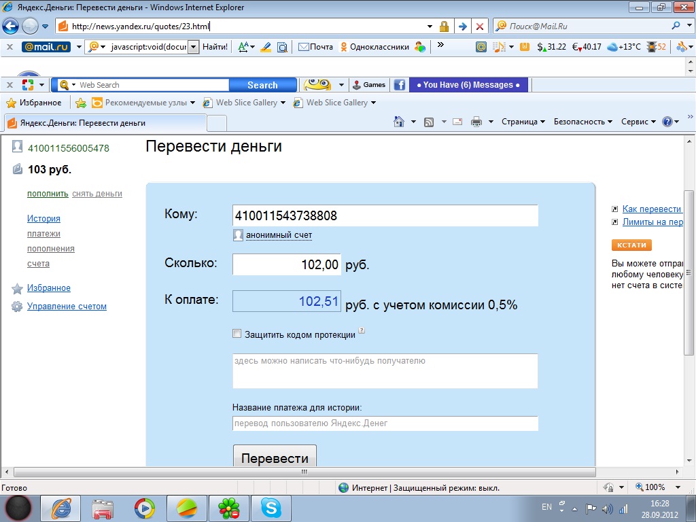Go back with the browser Back arrow

11,27
